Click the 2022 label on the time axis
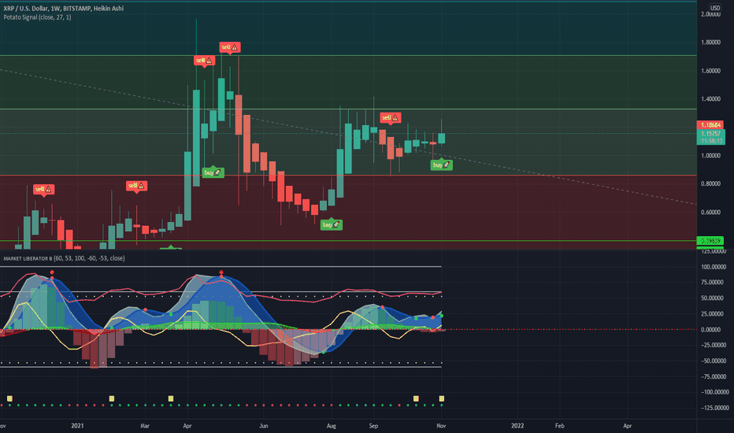734x433 pixels. pyautogui.click(x=517, y=426)
